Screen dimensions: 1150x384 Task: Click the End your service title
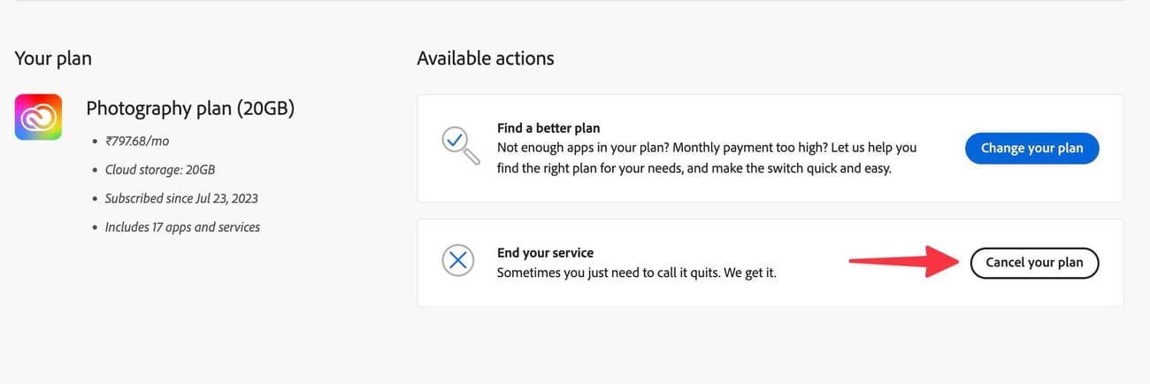545,253
